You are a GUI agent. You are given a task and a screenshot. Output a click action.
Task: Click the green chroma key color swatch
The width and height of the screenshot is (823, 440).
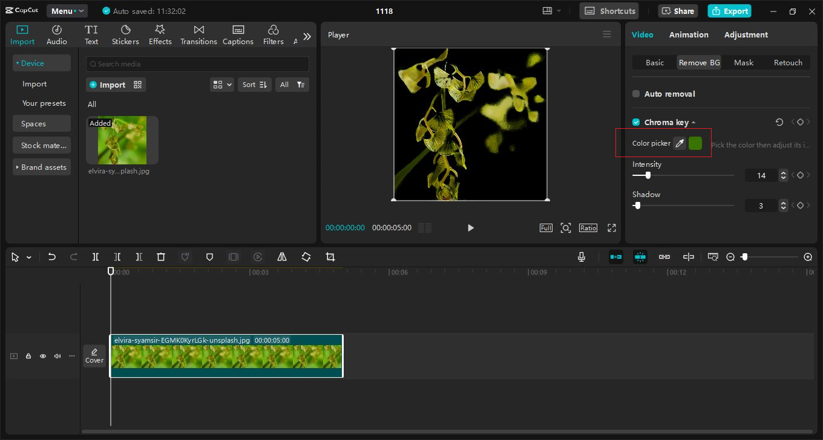695,143
